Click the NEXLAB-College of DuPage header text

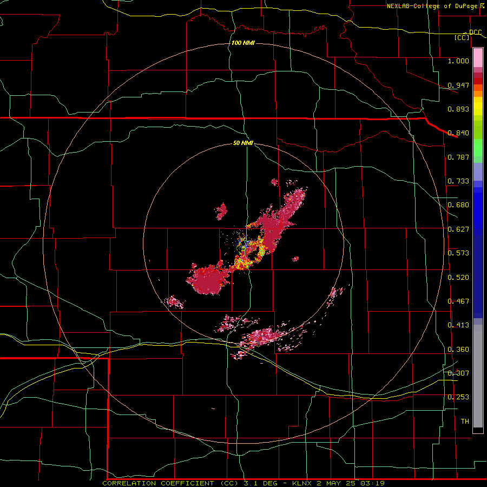(x=432, y=6)
